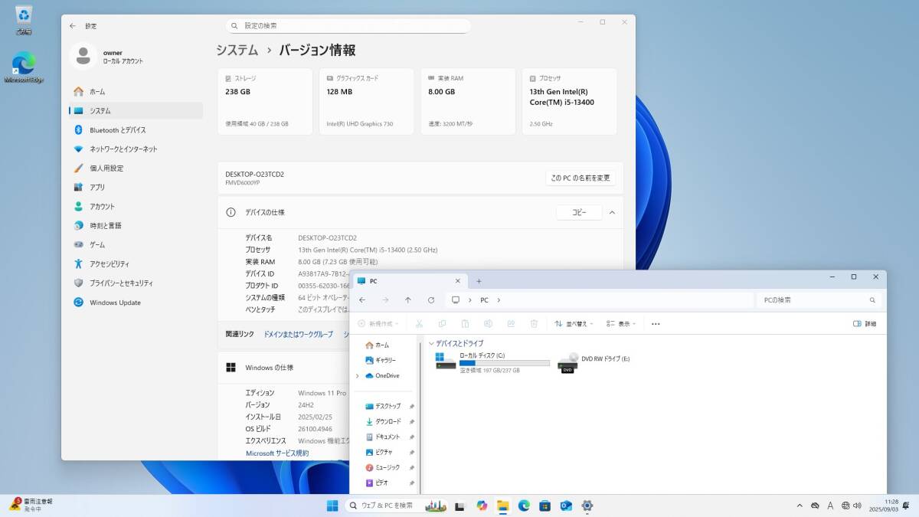Open the 並べ替え sort dropdown
Screen dimensions: 919x517
574,324
